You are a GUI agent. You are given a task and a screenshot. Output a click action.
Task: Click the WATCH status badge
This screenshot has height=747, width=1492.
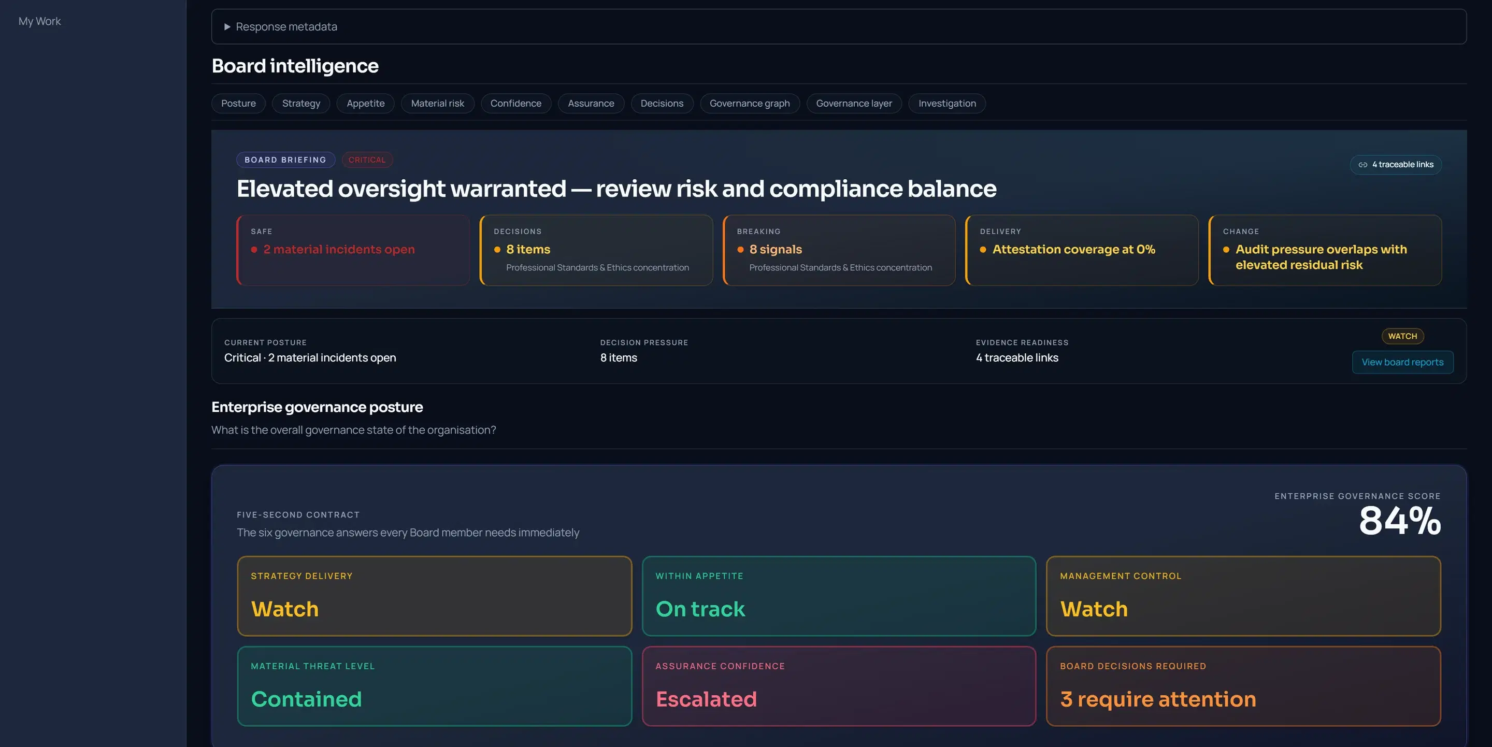coord(1402,336)
